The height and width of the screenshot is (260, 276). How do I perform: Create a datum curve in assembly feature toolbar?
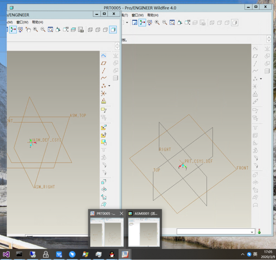(x=104, y=78)
